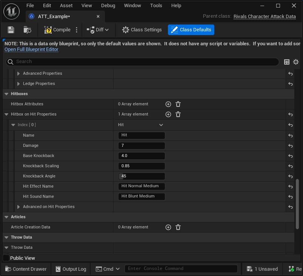Click the Damage value field
This screenshot has height=276, width=303.
142,145
